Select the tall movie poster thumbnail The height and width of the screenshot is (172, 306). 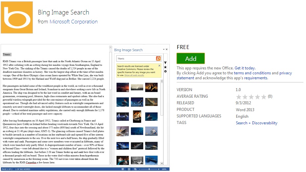pos(137,116)
